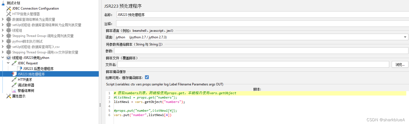Expand the 线程组 tree node
The width and height of the screenshot is (409, 124).
(2, 30)
